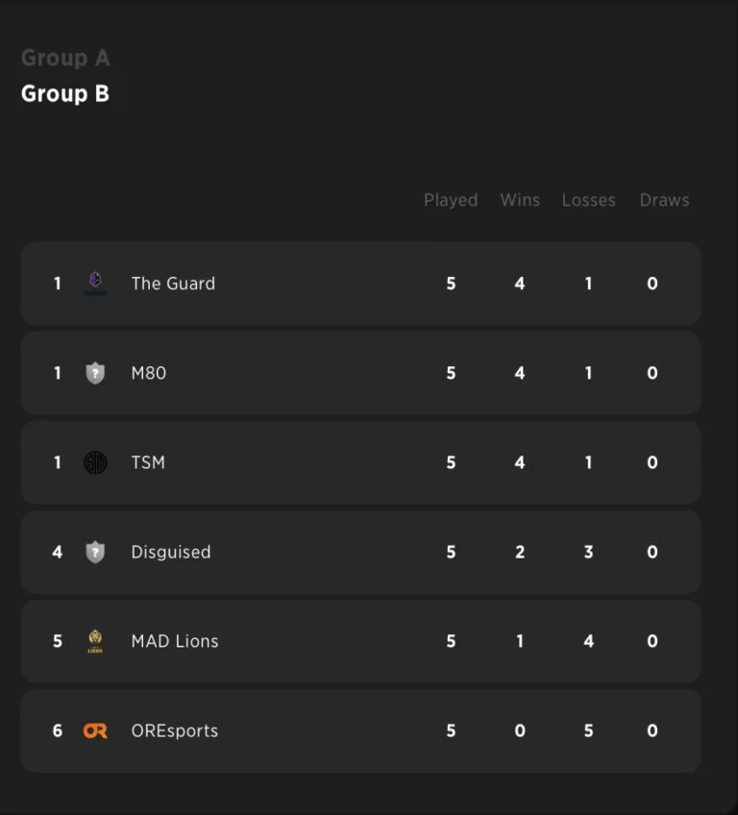Click the Disguised team crest icon
This screenshot has height=815, width=738.
[94, 552]
